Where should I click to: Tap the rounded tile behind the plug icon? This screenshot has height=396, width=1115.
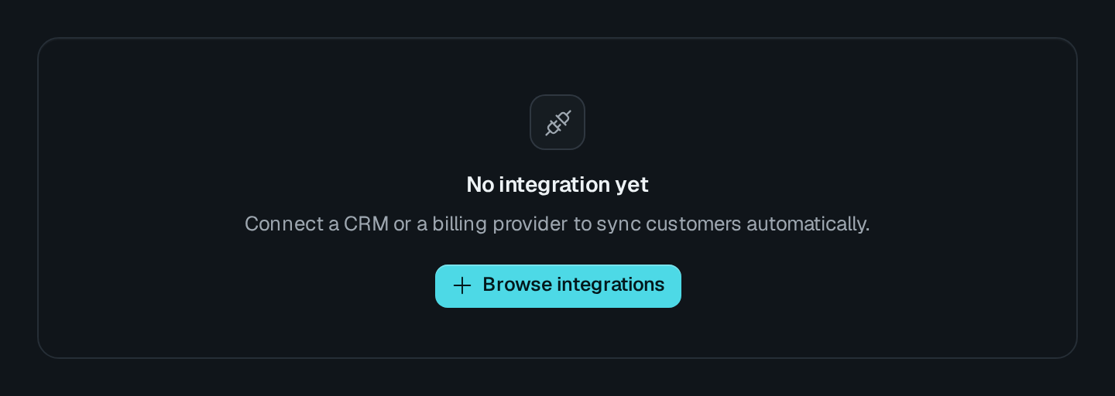pos(557,122)
